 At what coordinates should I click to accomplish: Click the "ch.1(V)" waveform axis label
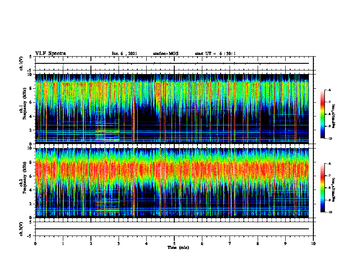click(21, 63)
